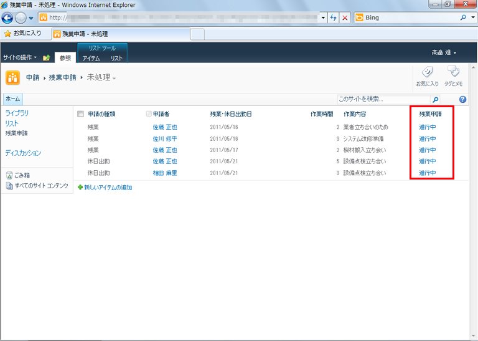The width and height of the screenshot is (478, 341).
Task: Click the red Stop loading icon
Action: tap(345, 17)
